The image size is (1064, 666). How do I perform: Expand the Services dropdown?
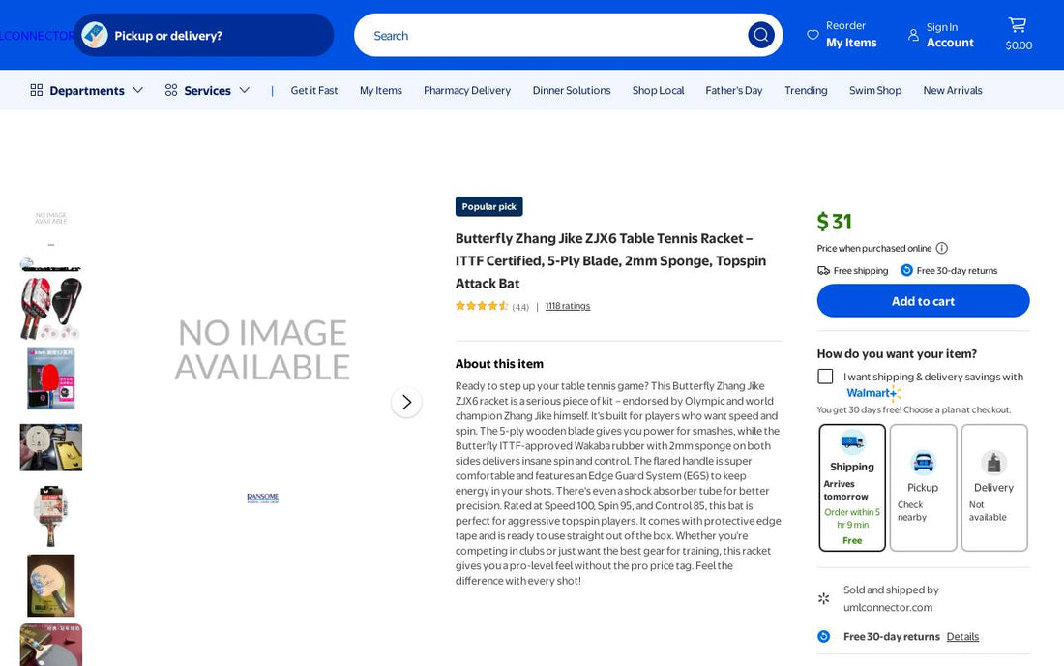[x=208, y=90]
